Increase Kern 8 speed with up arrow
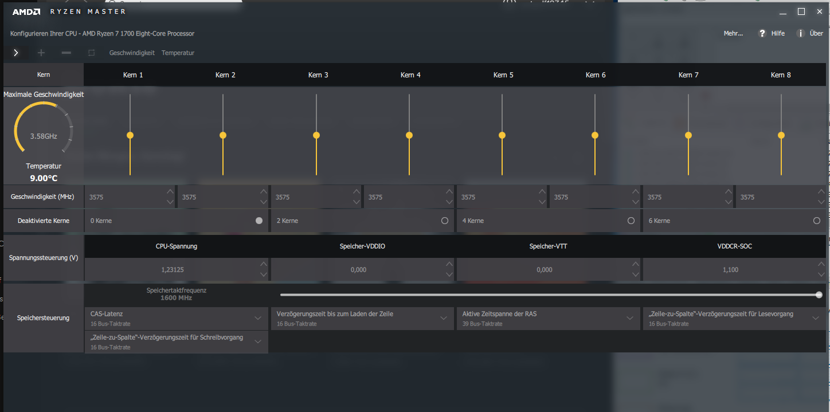The height and width of the screenshot is (412, 830). click(821, 192)
